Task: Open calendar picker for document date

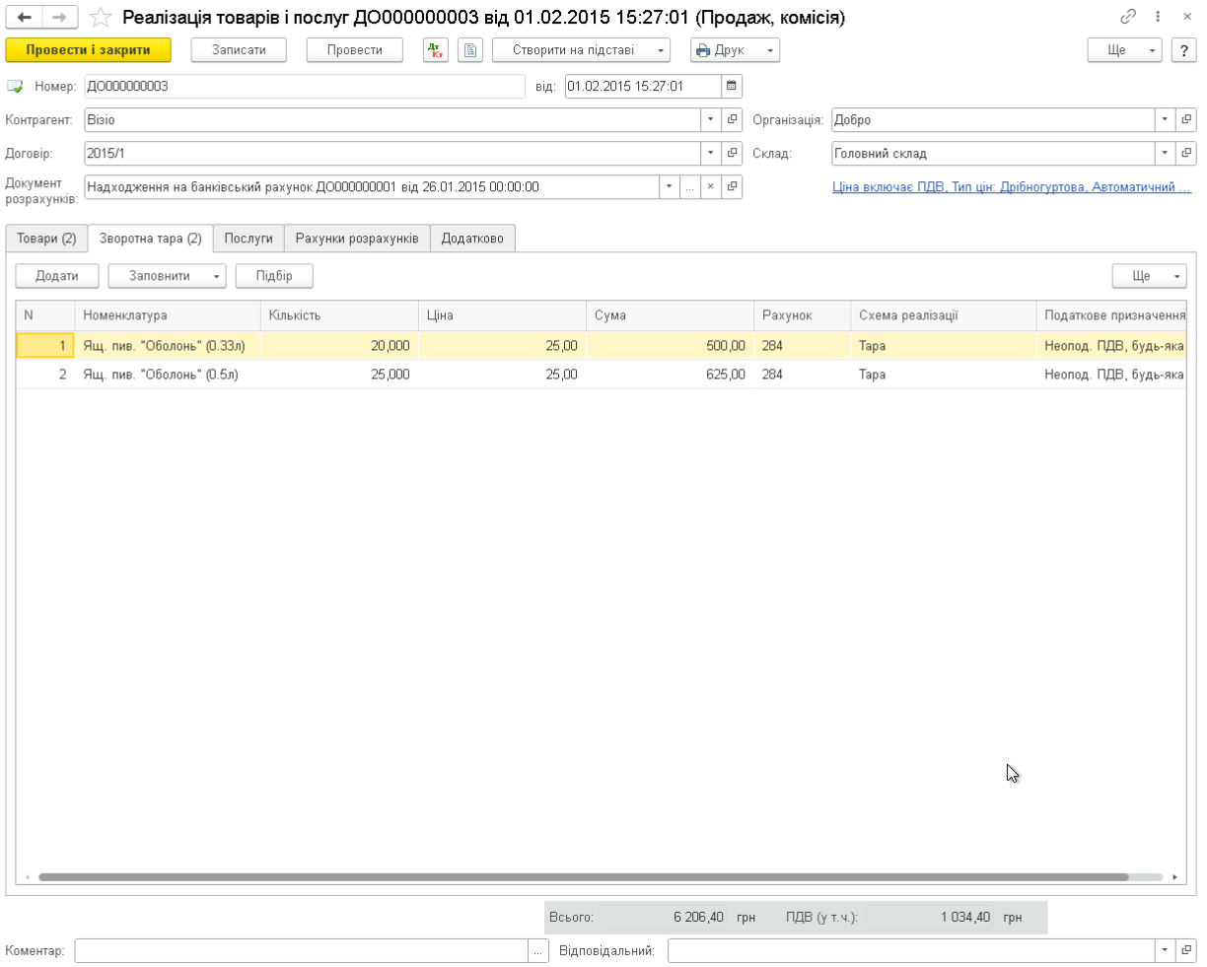Action: [x=732, y=87]
